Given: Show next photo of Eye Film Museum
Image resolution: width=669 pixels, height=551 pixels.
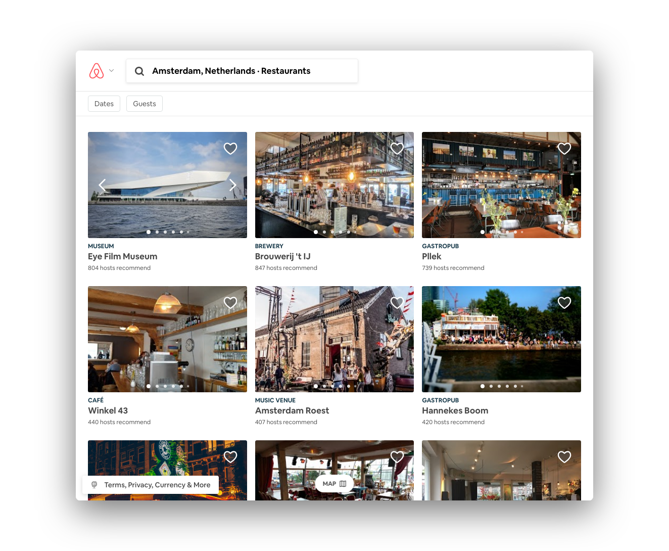Looking at the screenshot, I should (233, 185).
